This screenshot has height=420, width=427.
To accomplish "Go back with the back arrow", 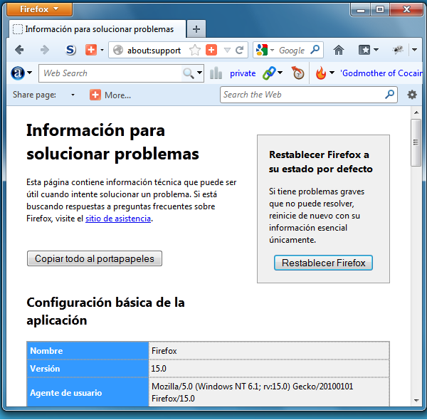I will click(x=19, y=50).
